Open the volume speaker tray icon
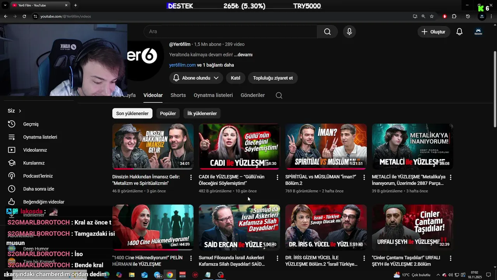The image size is (497, 280). [451, 275]
